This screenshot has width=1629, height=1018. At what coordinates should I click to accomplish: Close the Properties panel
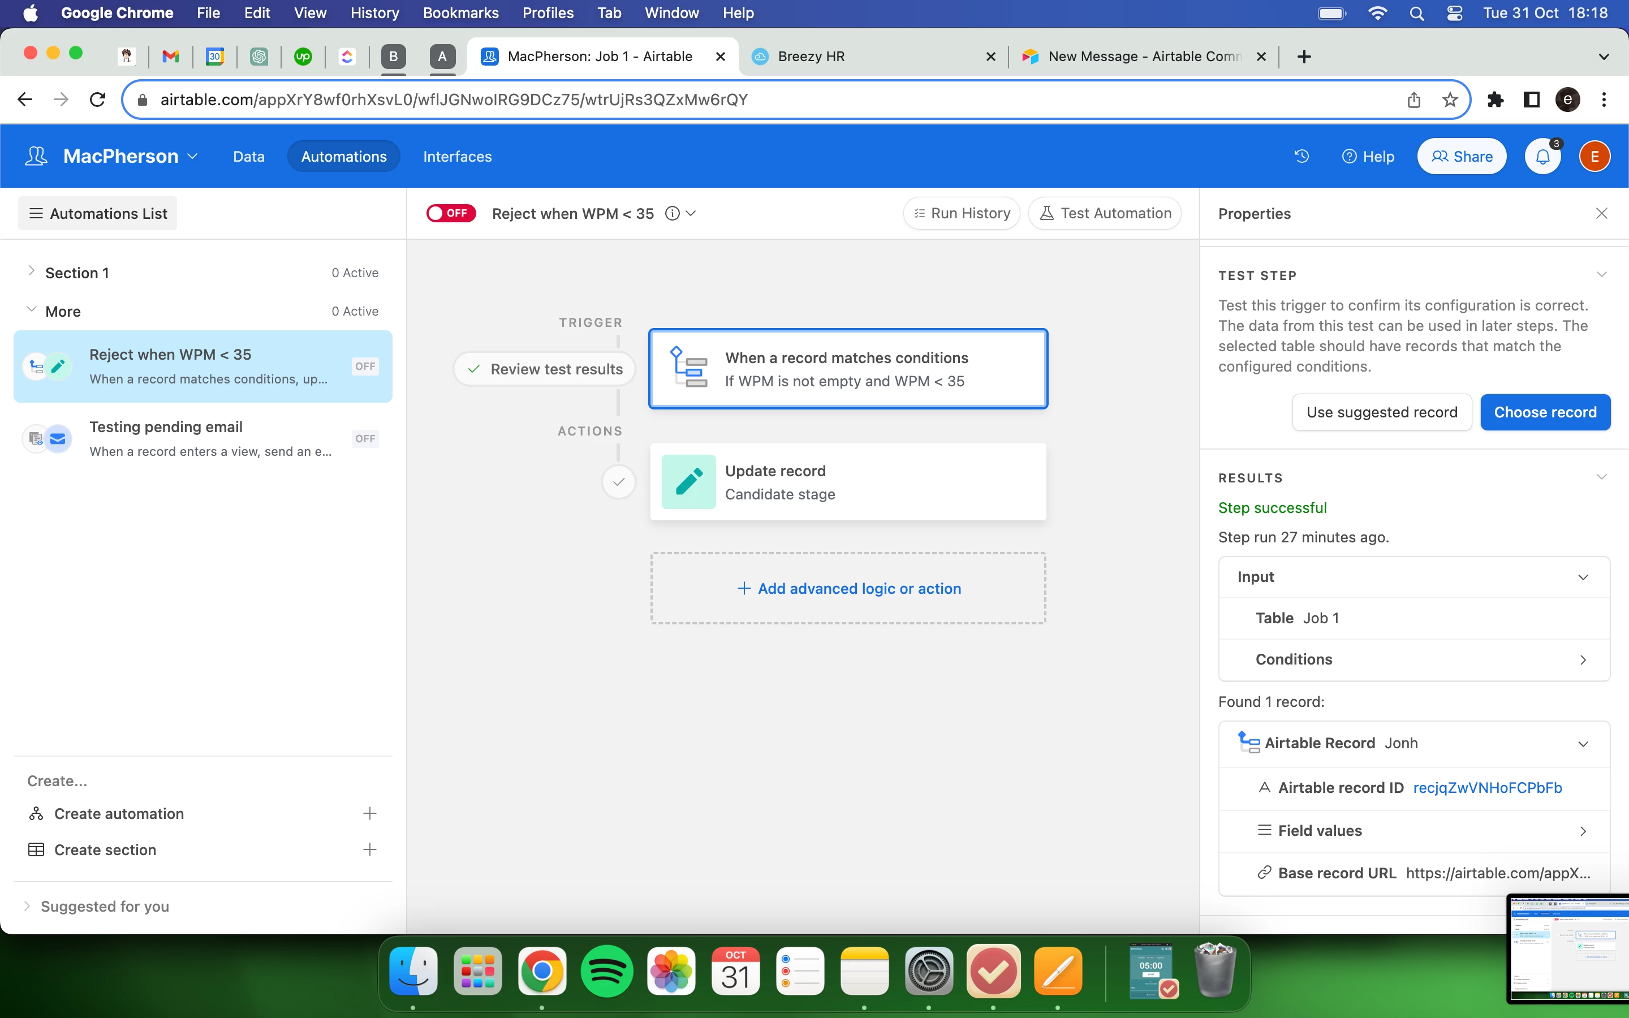pyautogui.click(x=1601, y=213)
